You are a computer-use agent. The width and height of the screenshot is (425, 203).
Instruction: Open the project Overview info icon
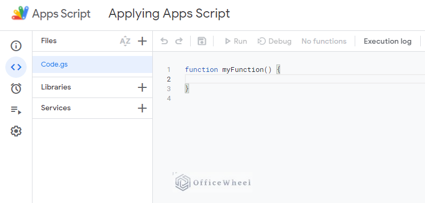tap(16, 46)
